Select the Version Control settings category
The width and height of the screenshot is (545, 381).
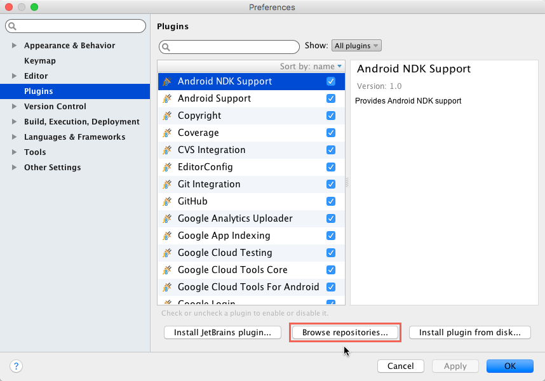(x=55, y=106)
